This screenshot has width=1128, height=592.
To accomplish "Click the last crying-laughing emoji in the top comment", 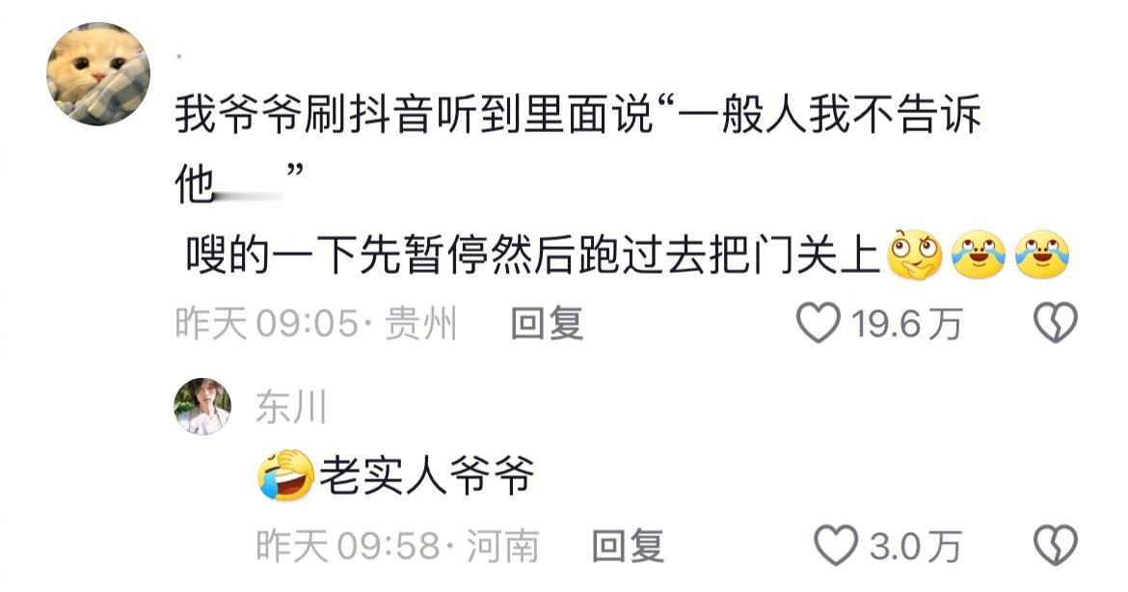I will pyautogui.click(x=1042, y=255).
